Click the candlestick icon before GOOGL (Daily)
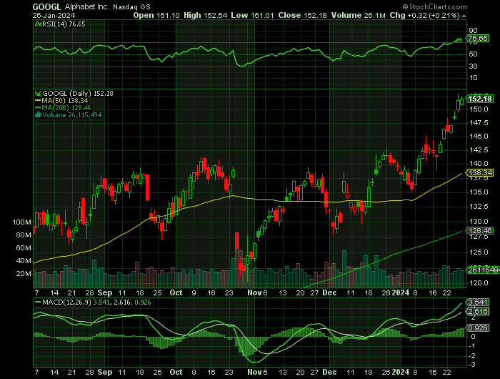 [38, 94]
